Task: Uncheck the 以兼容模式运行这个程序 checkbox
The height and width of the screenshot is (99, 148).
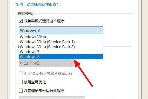Action: pos(21,21)
